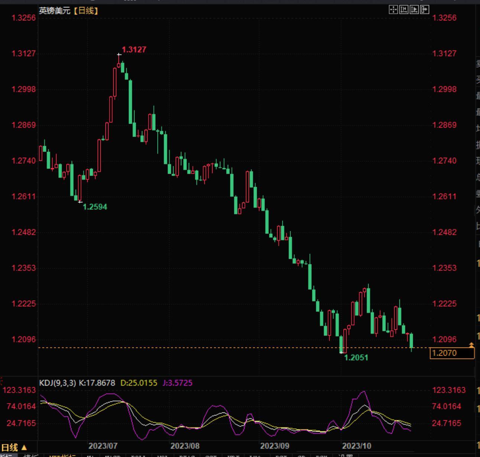Click 1.2482 on the right price axis
Viewport: 480px width, 457px height.
(x=444, y=232)
